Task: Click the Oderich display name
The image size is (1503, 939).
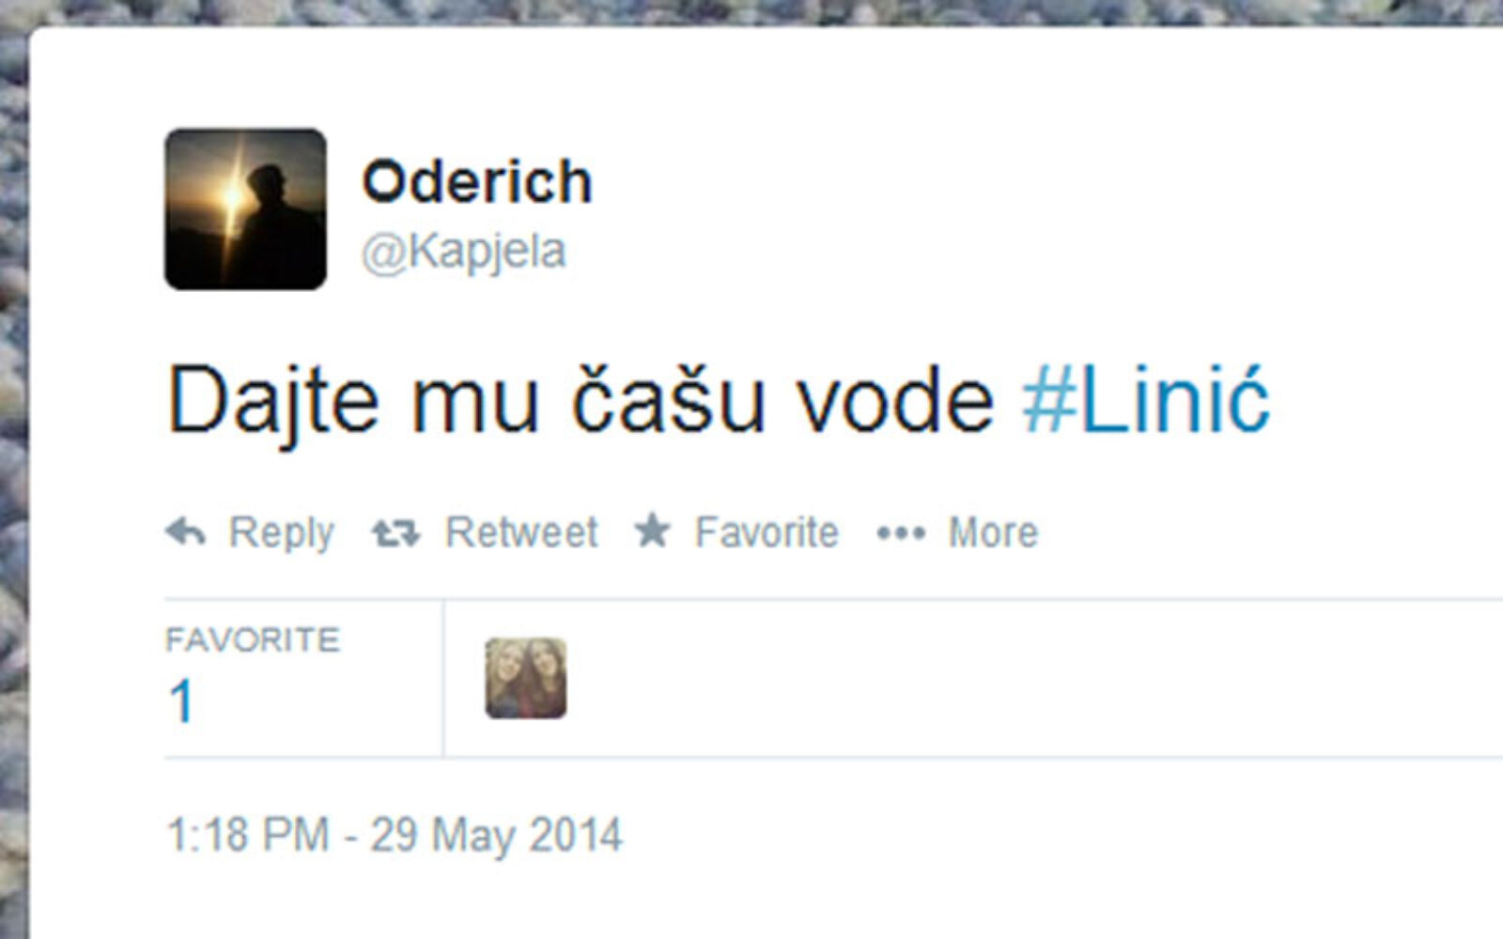Action: [477, 181]
